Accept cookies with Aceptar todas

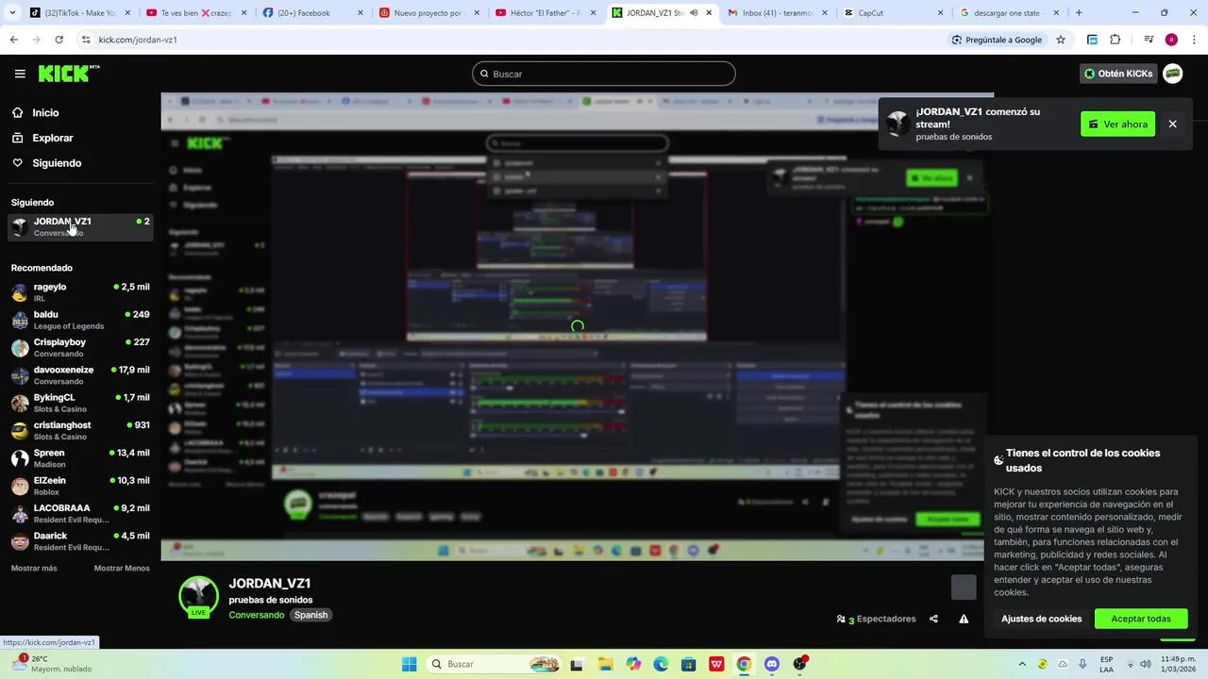[1141, 619]
